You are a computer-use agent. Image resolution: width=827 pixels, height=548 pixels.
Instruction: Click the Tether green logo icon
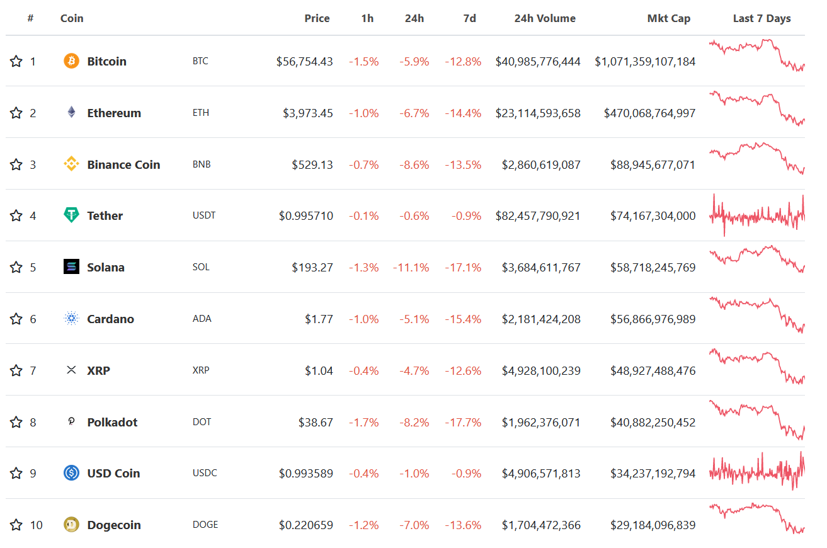click(72, 215)
